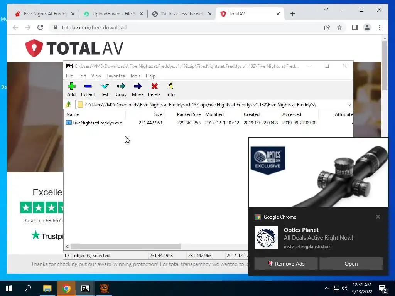The height and width of the screenshot is (296, 395).
Task: Sort by the Modified column
Action: tap(222, 114)
